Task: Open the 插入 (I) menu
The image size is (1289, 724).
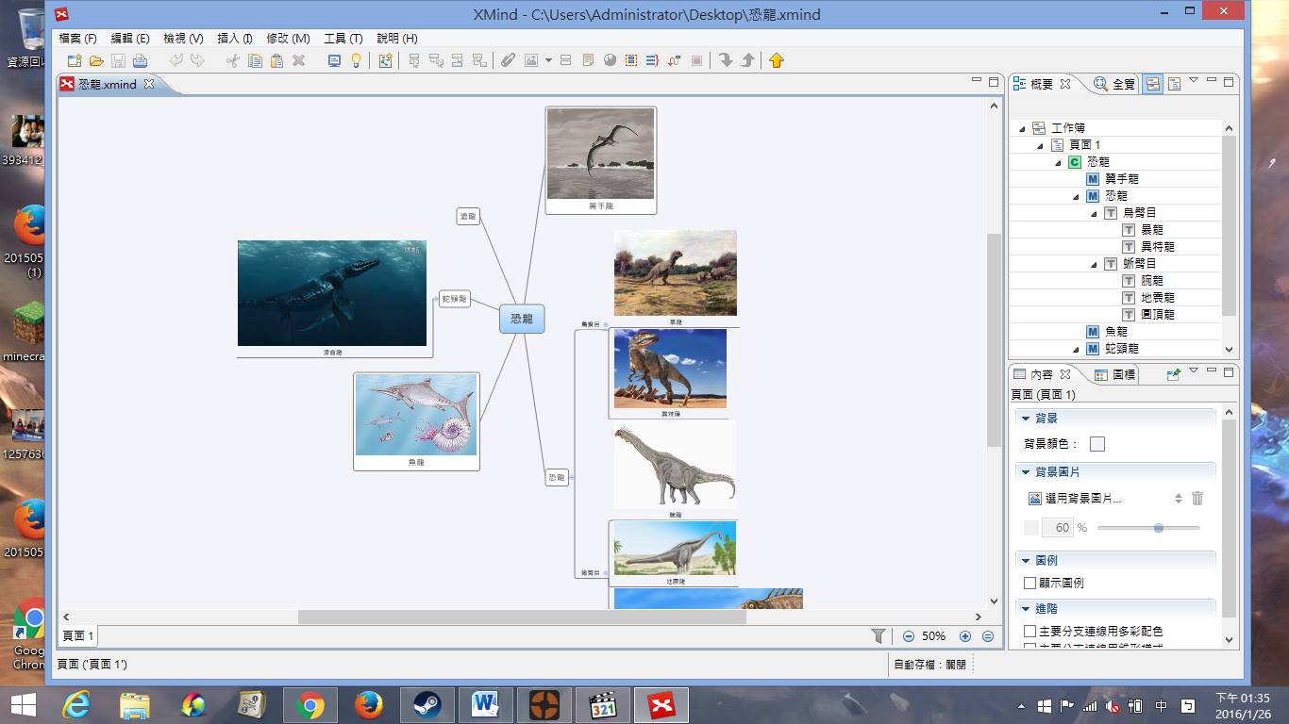Action: click(x=234, y=39)
